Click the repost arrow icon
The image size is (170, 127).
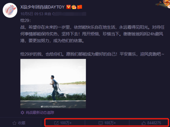(56, 123)
